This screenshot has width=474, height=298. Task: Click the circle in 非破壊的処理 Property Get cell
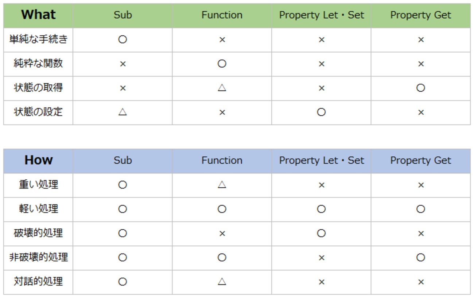[x=420, y=257]
